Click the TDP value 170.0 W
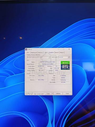This screenshot has height=127, width=95. pyautogui.click(x=56, y=68)
